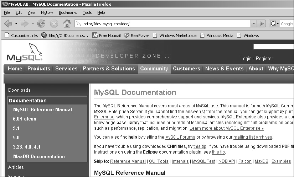
Task: Open the 5.1 manual link
Action: click(16, 128)
